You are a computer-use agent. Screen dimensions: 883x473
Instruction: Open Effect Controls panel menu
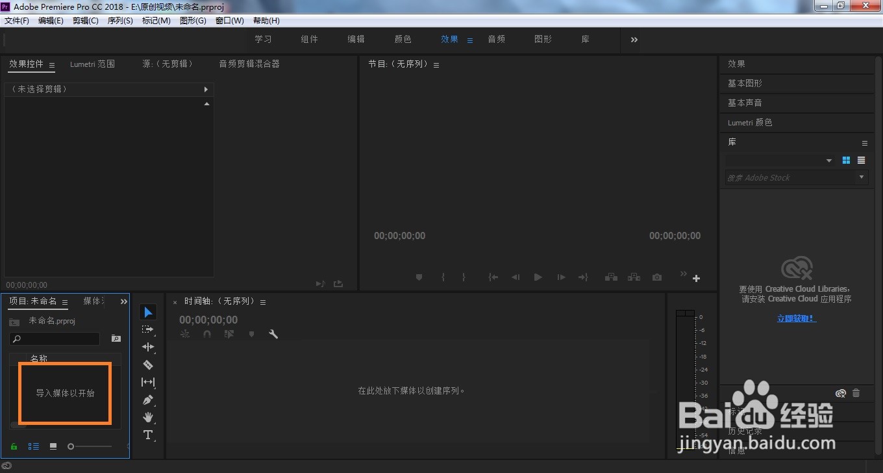(52, 65)
